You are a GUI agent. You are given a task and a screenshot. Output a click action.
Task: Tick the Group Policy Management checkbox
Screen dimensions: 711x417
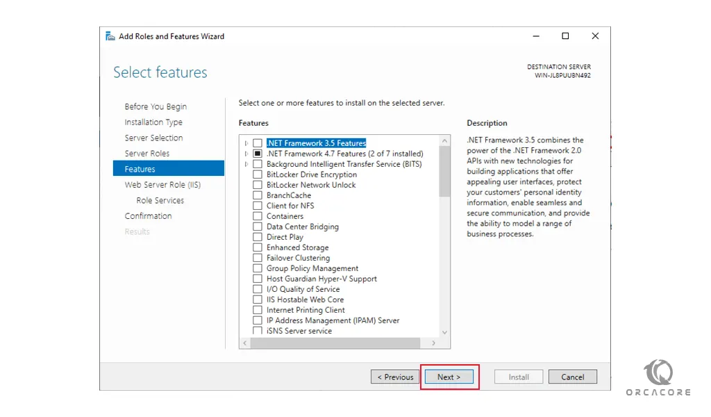pyautogui.click(x=257, y=268)
